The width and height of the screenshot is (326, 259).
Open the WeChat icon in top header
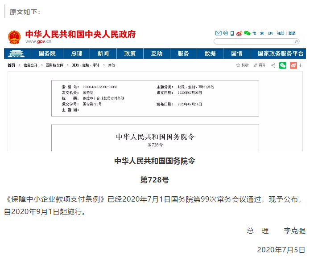point(247,33)
